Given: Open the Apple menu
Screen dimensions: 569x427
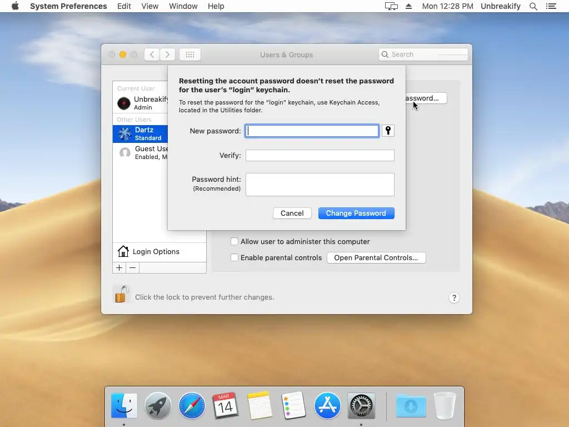Looking at the screenshot, I should pyautogui.click(x=15, y=6).
